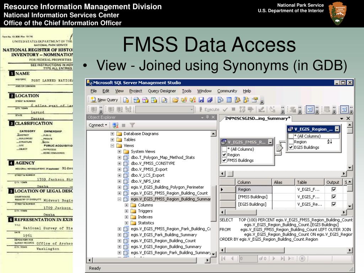Close the Object Explorer panel
Viewport: 364px width, 273px height.
213,117
